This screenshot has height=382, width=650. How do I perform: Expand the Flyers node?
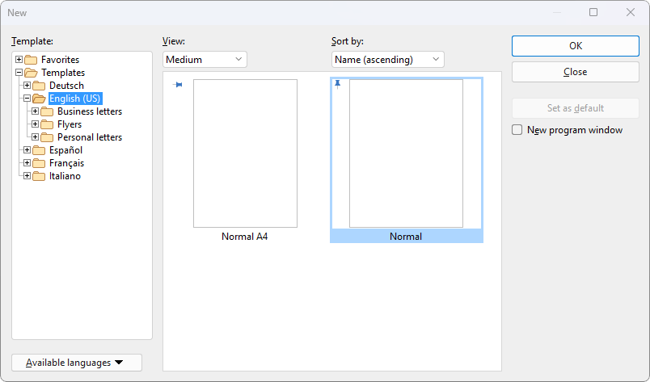36,124
